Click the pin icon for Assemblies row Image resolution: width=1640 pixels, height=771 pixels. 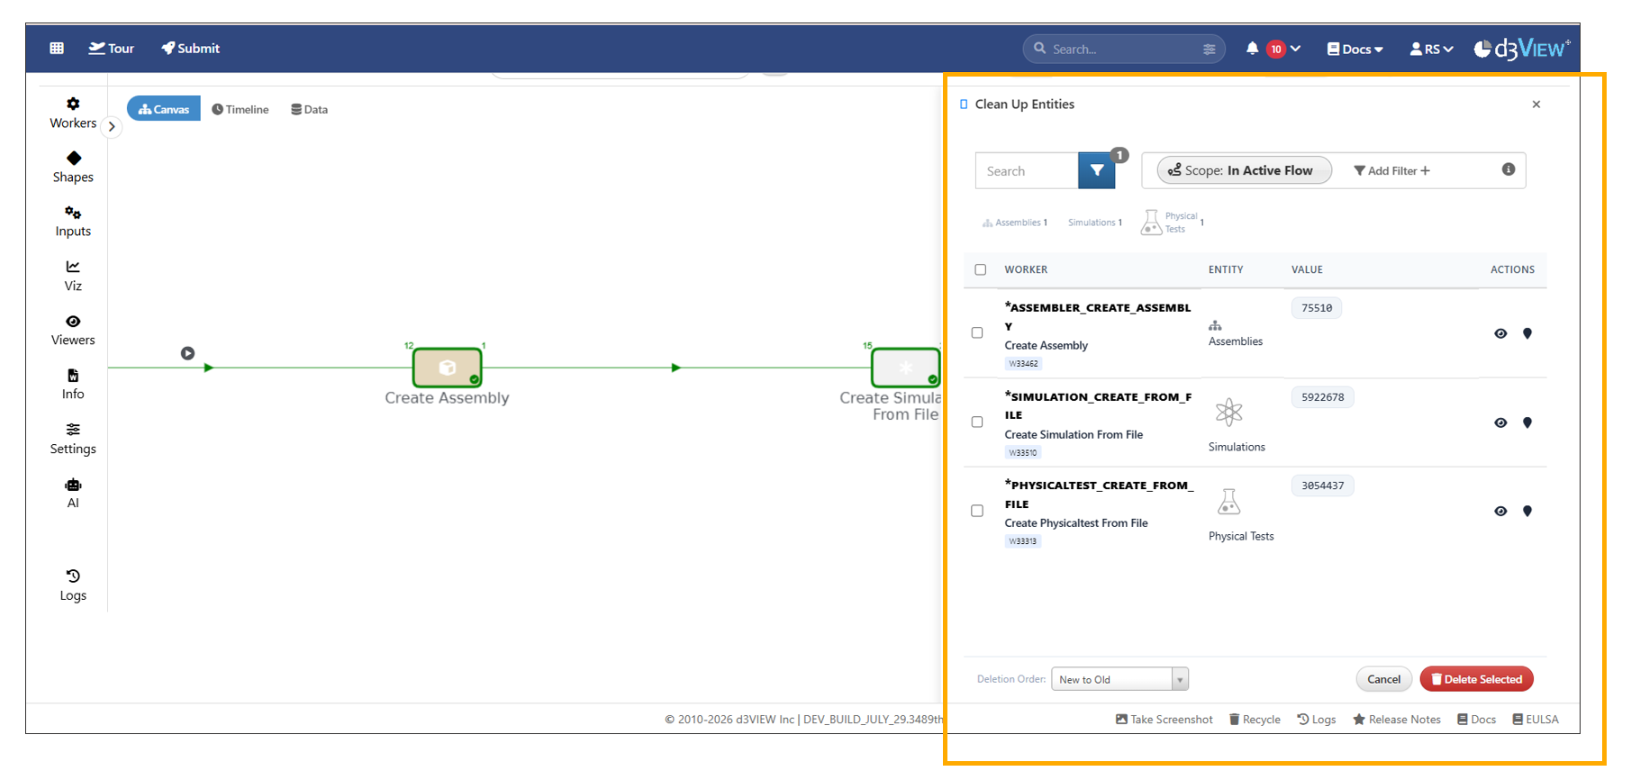click(1527, 333)
